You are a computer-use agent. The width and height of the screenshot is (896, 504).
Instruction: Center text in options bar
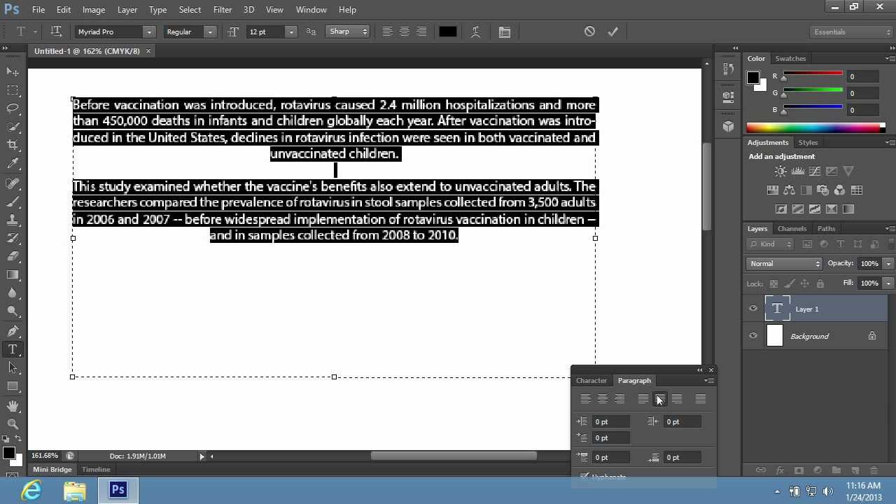[405, 31]
